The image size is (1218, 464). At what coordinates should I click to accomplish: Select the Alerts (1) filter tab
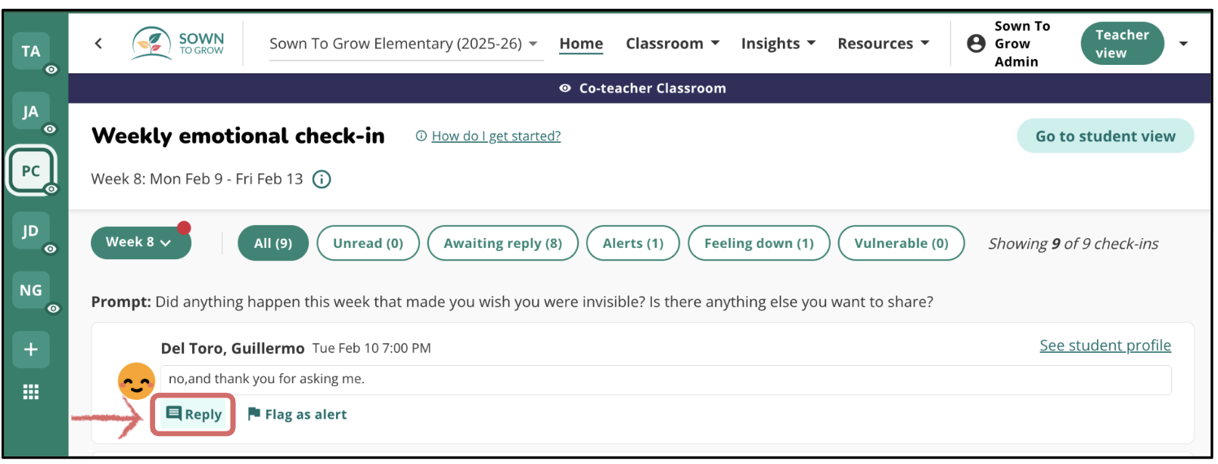(x=632, y=243)
